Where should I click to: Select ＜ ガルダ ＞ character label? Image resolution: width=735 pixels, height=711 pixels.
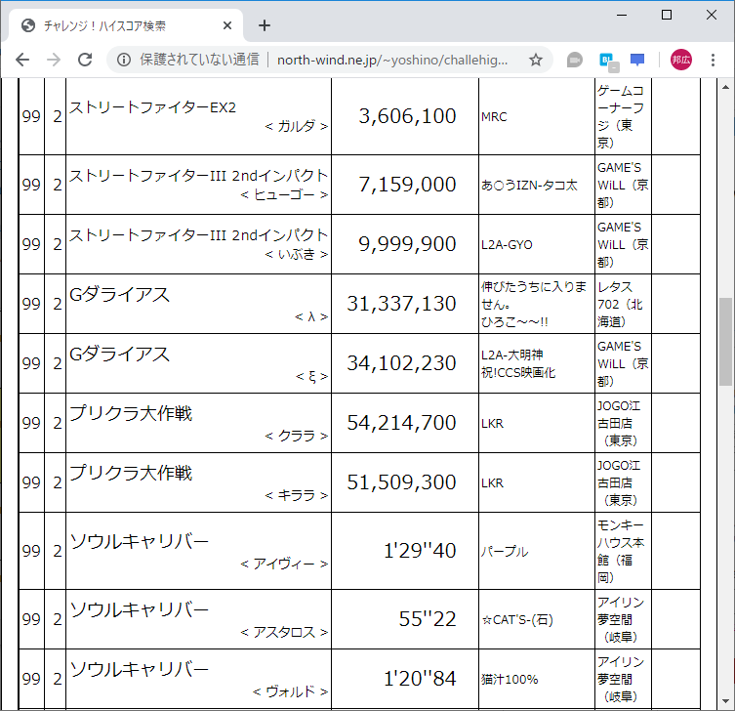tap(297, 126)
